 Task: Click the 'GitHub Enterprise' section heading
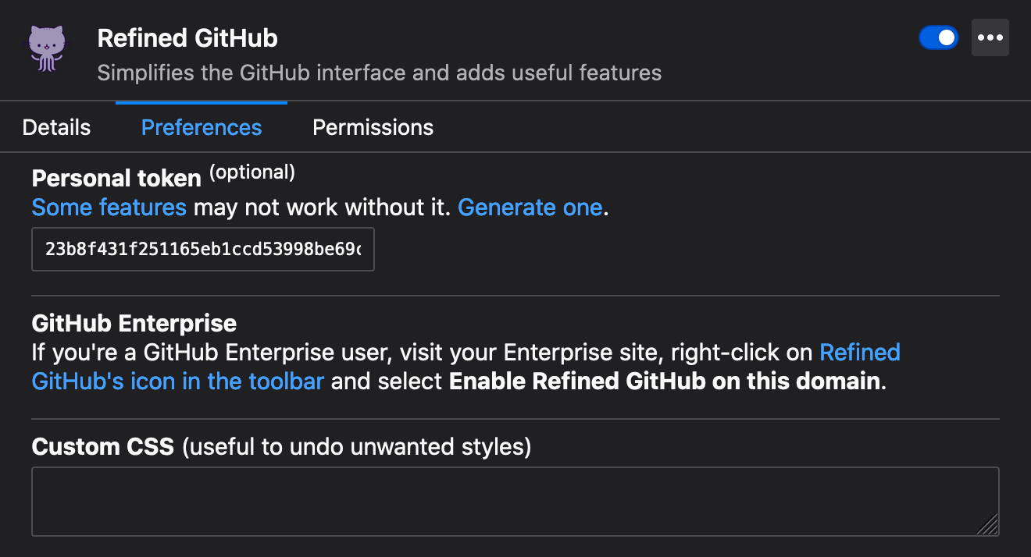pyautogui.click(x=134, y=323)
